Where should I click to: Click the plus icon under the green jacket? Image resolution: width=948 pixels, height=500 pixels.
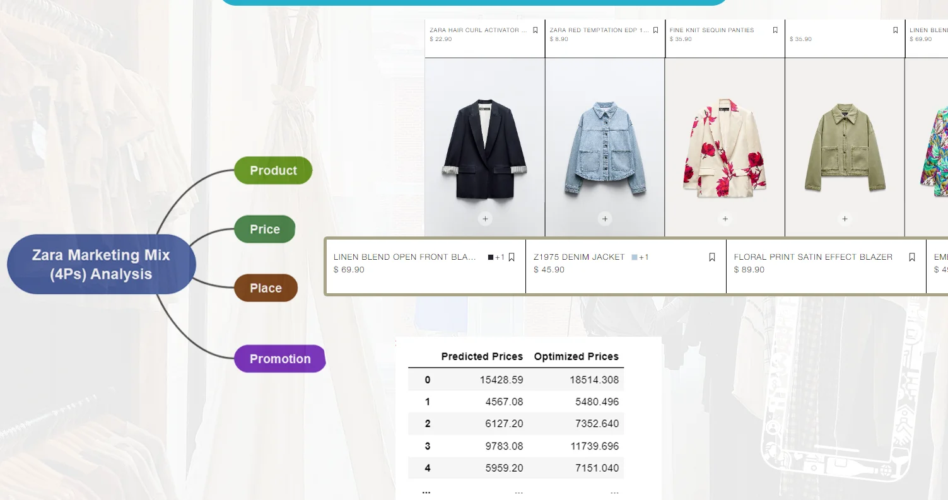pos(845,219)
